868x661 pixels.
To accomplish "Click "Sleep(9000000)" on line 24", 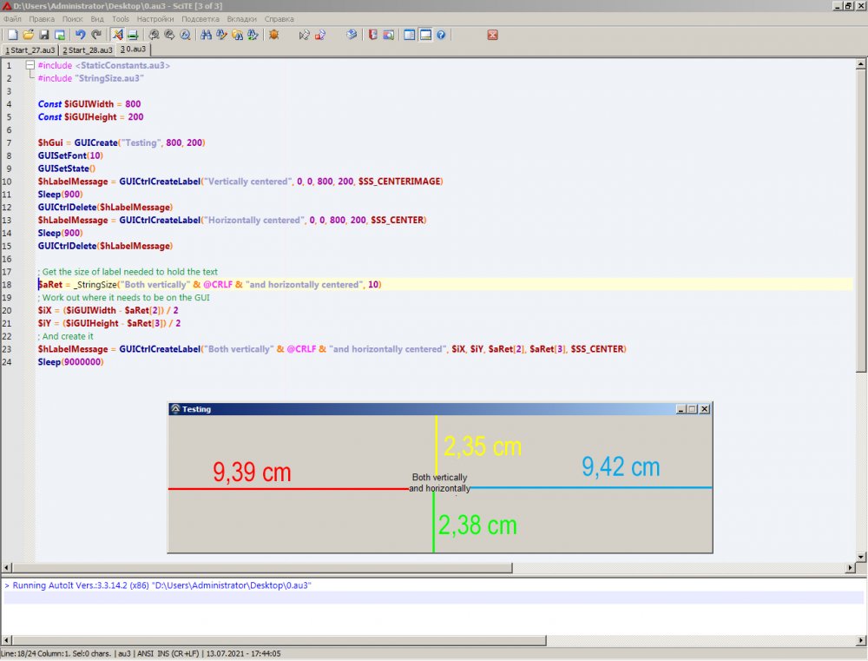I will [71, 362].
